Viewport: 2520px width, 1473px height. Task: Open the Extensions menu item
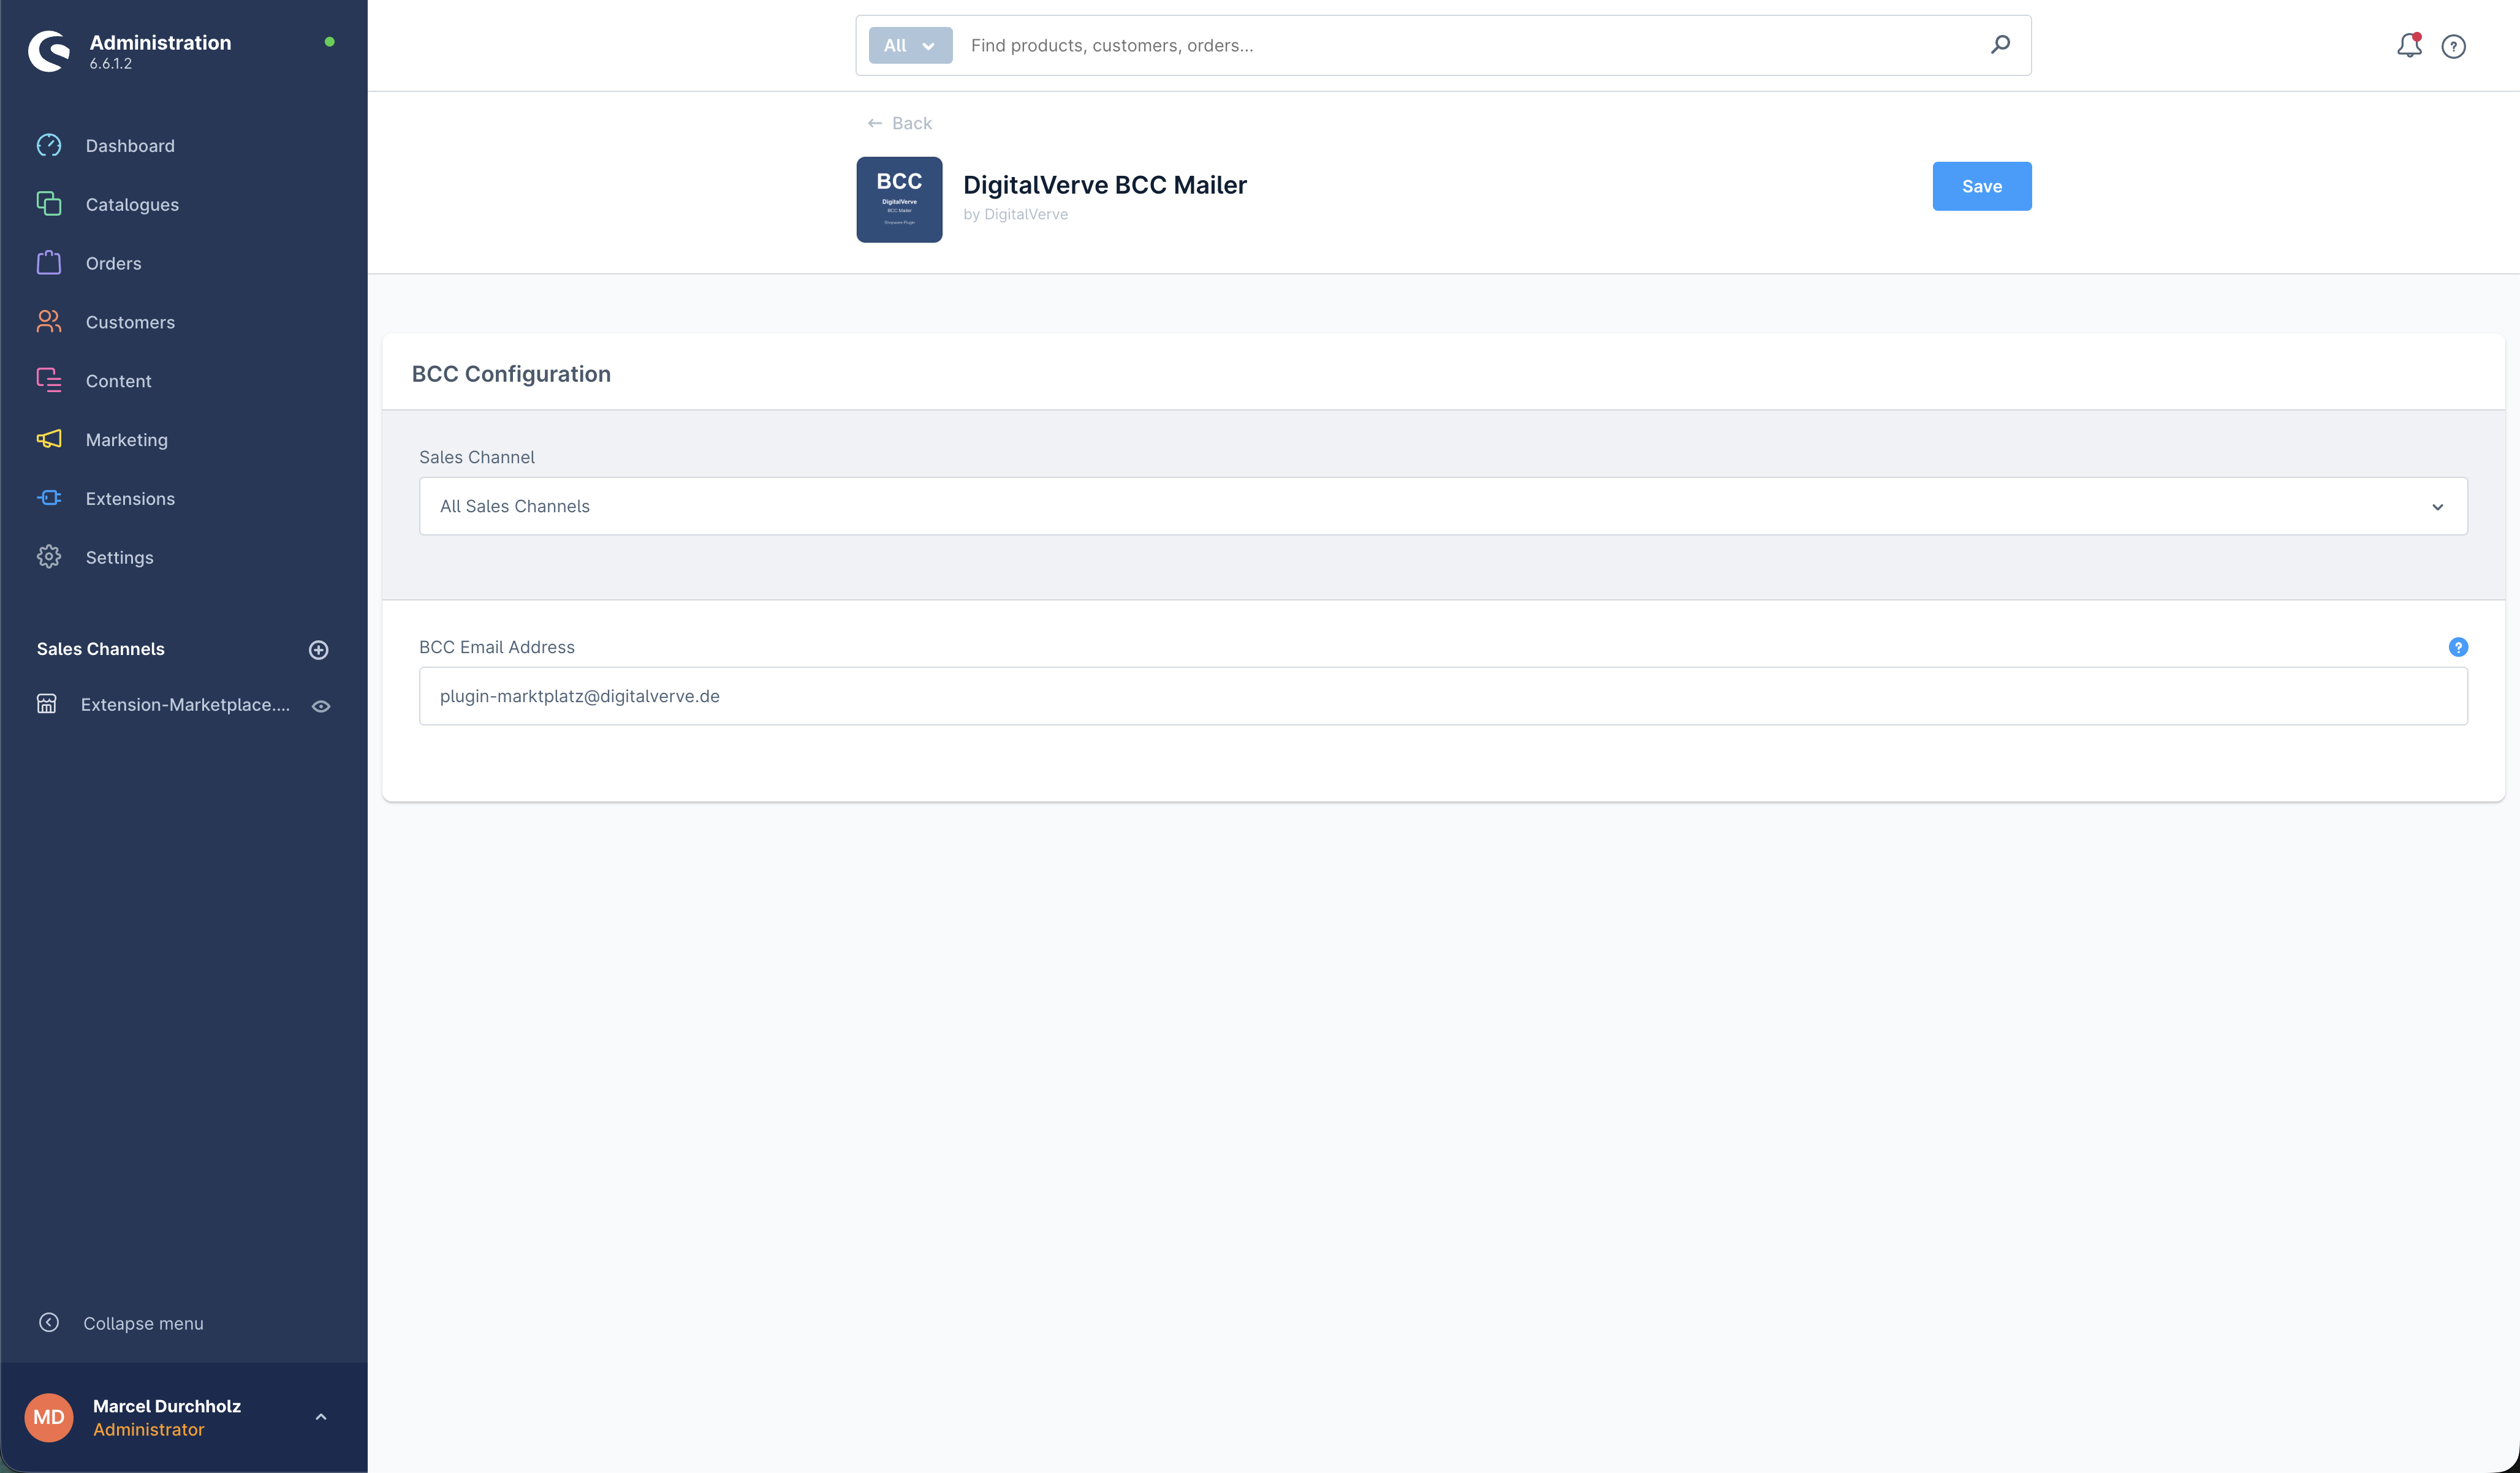(x=130, y=498)
